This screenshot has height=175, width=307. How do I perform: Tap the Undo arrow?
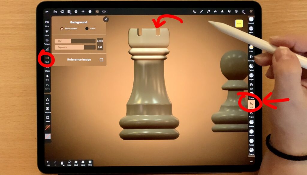tap(48, 162)
